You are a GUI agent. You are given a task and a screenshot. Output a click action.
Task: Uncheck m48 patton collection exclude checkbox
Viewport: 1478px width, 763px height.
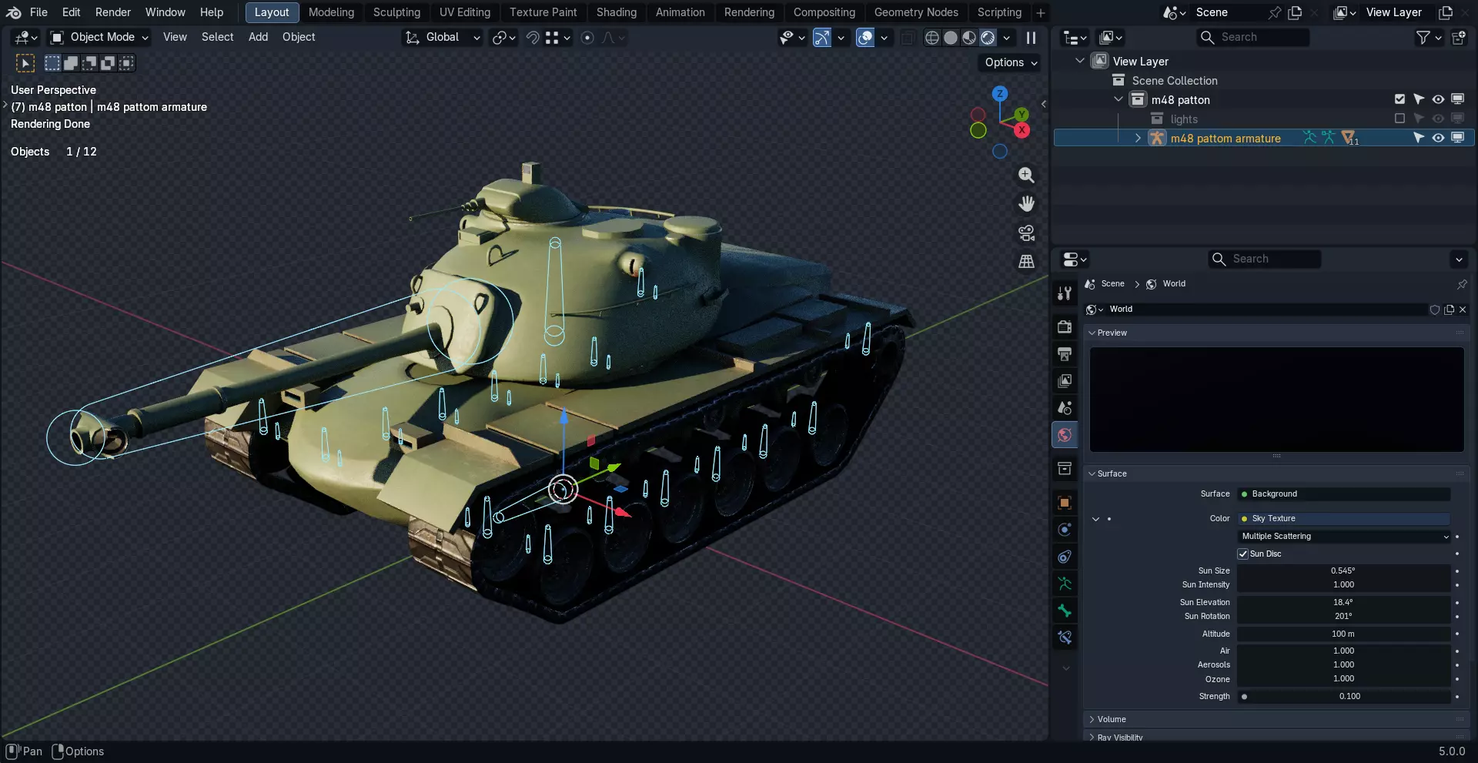tap(1399, 99)
